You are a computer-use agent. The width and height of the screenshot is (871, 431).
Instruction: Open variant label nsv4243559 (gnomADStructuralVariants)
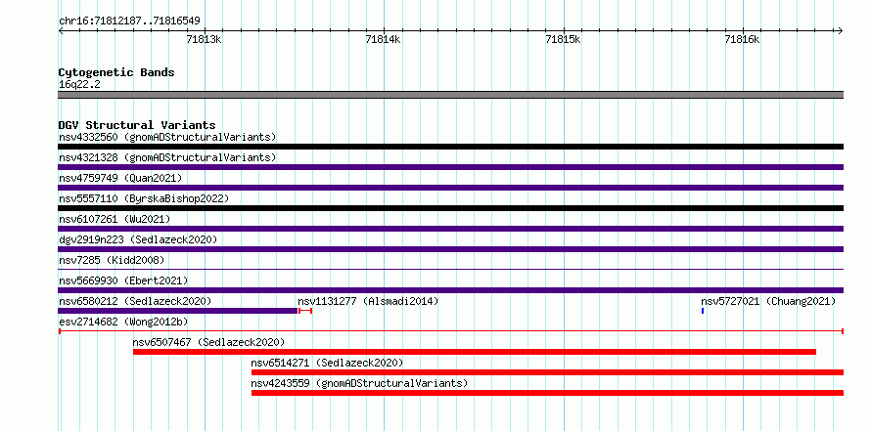point(359,383)
